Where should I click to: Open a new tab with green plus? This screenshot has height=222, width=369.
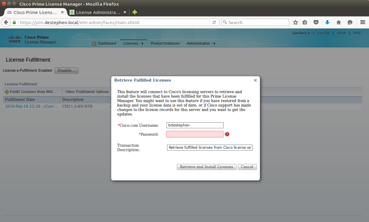point(135,12)
